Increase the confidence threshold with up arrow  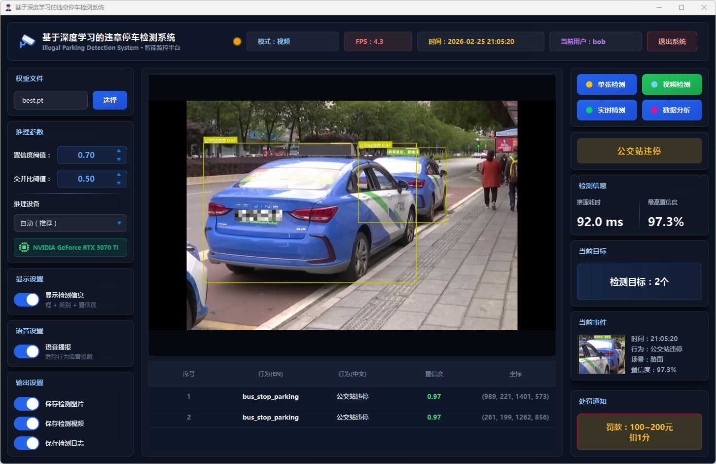(x=119, y=151)
